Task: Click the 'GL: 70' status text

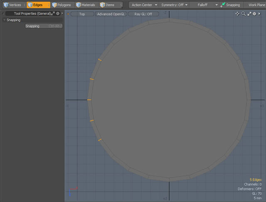Action: click(257, 193)
